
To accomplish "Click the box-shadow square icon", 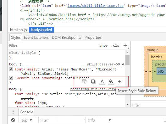I will 93,81.
